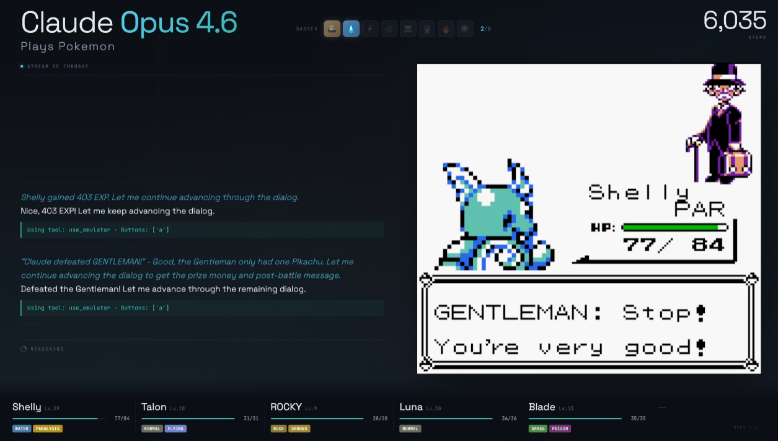Click 'Defeated the Gentleman!' message line

[163, 289]
